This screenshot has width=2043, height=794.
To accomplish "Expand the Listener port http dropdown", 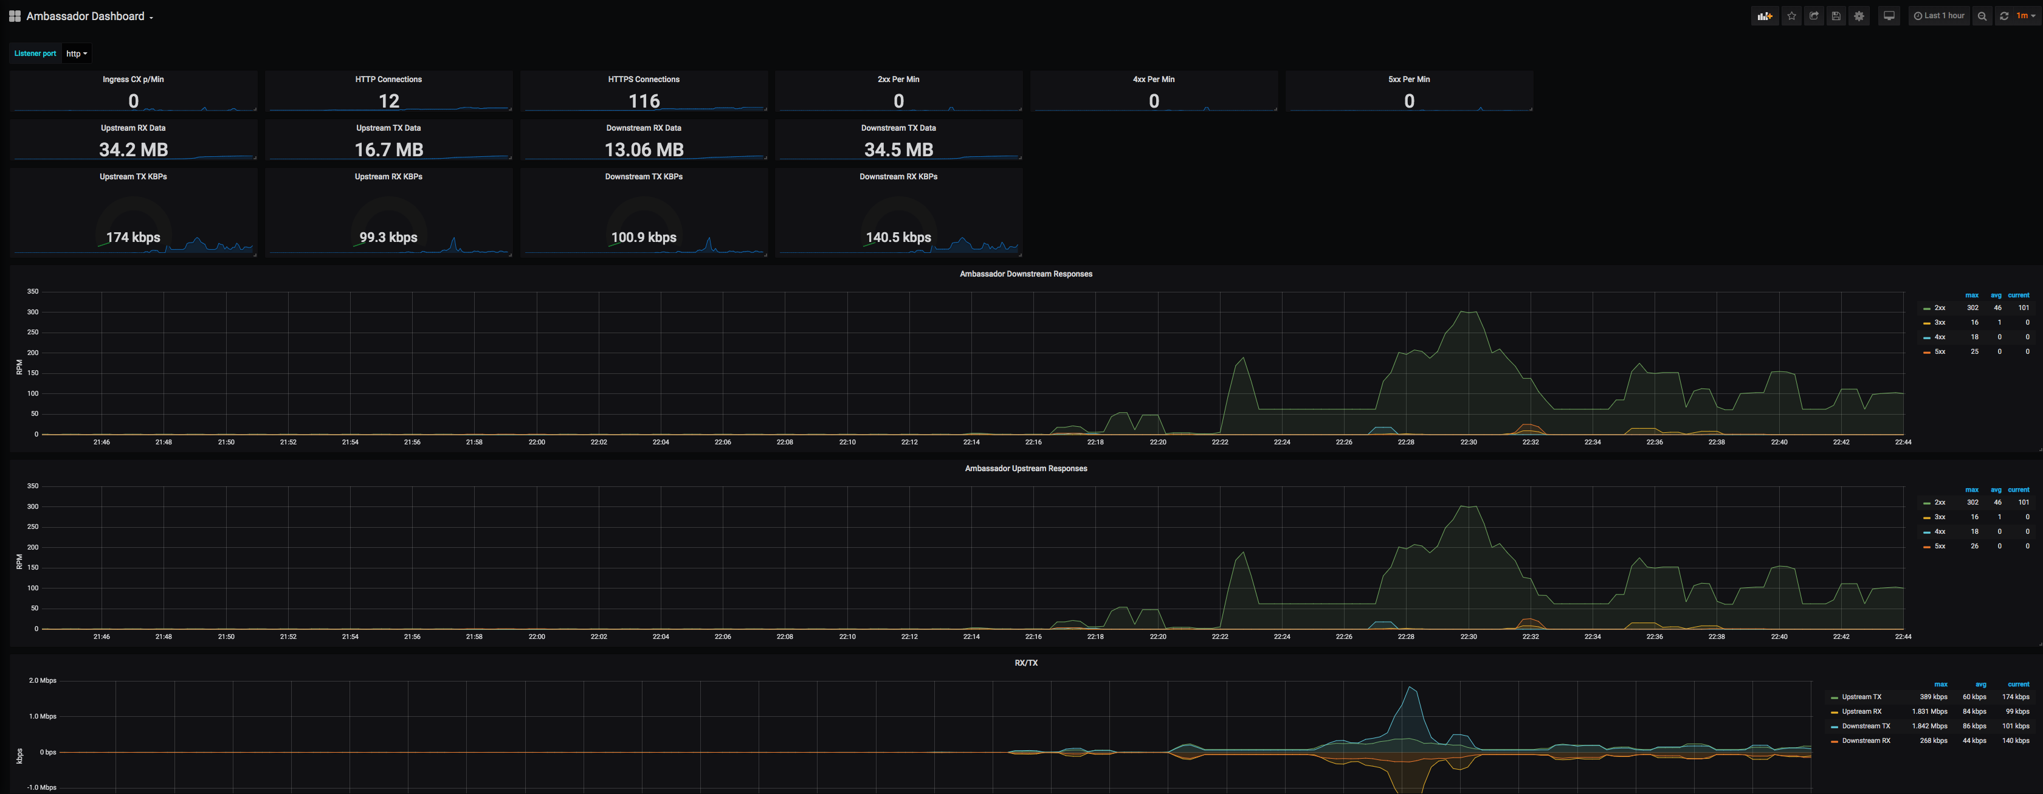I will pos(76,54).
